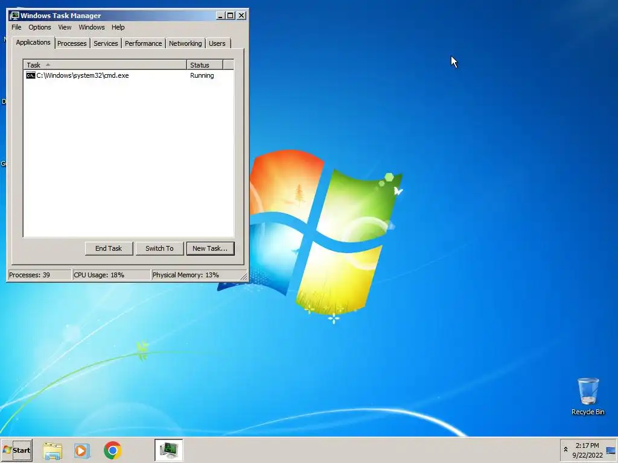Click the Switch To button
The height and width of the screenshot is (463, 618).
point(159,248)
